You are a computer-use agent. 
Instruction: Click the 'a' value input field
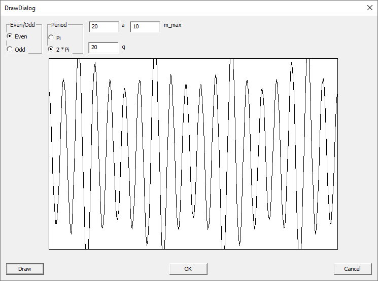pos(103,26)
